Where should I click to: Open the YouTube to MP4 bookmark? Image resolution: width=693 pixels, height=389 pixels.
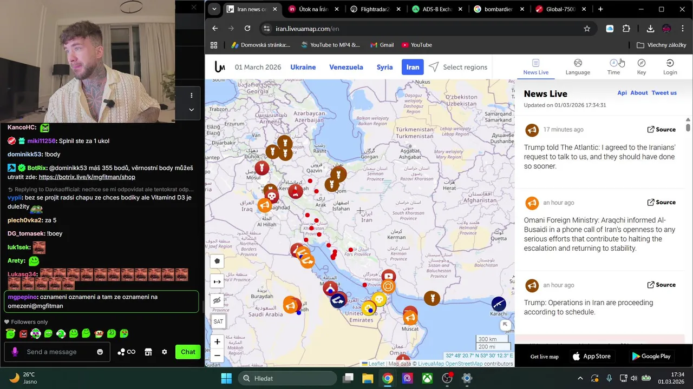click(x=330, y=45)
